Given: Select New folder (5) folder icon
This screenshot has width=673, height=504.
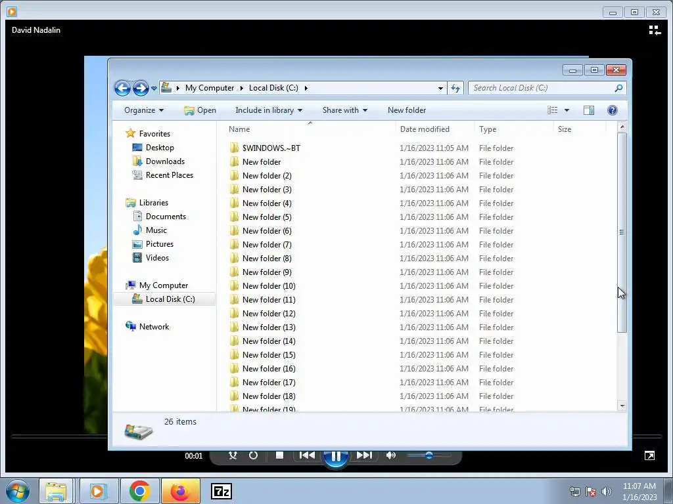Looking at the screenshot, I should (x=234, y=217).
